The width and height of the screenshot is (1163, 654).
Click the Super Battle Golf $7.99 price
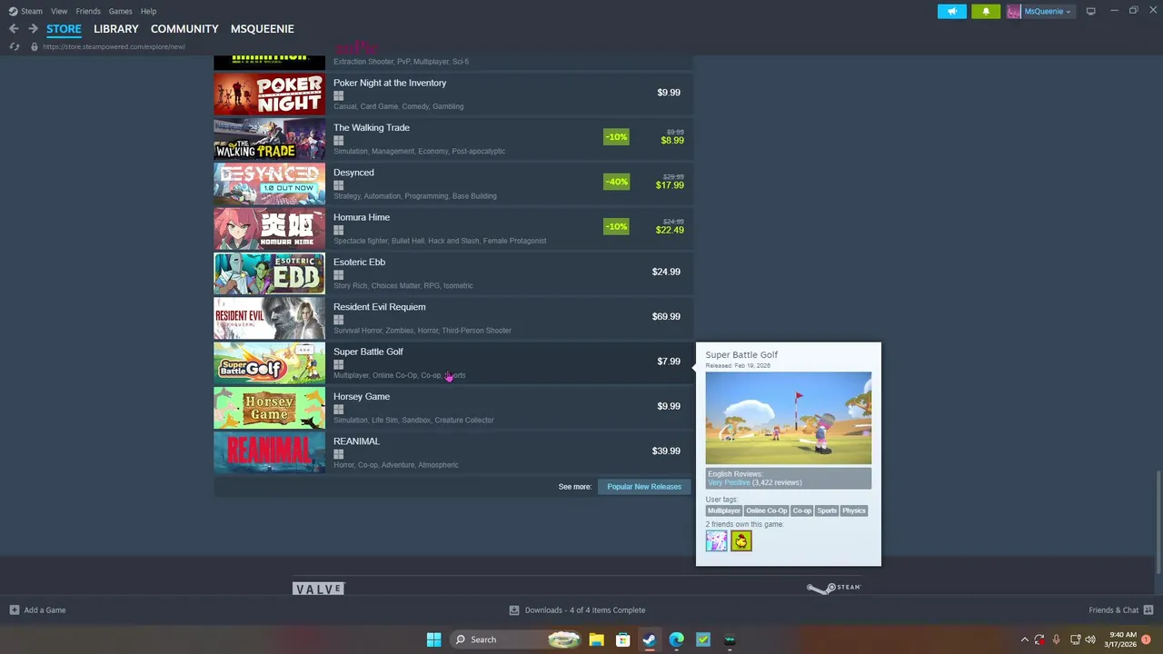pos(669,362)
